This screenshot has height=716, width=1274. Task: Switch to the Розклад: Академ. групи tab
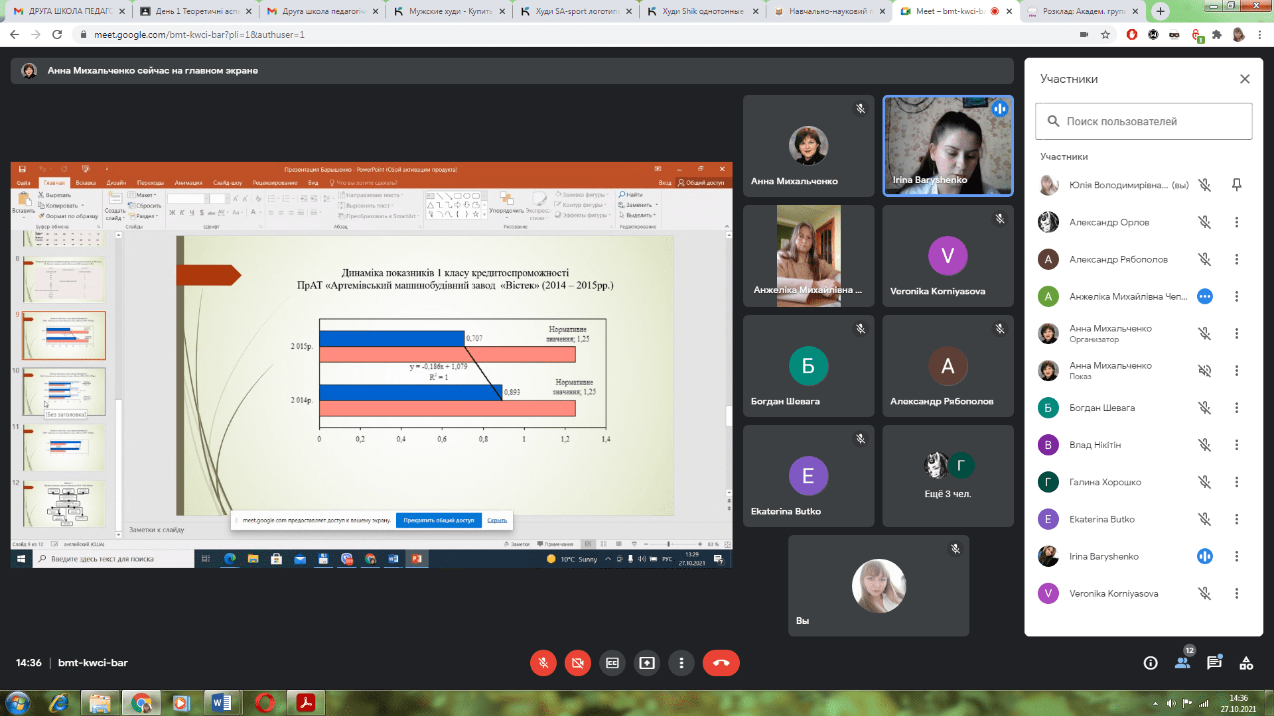click(x=1082, y=11)
